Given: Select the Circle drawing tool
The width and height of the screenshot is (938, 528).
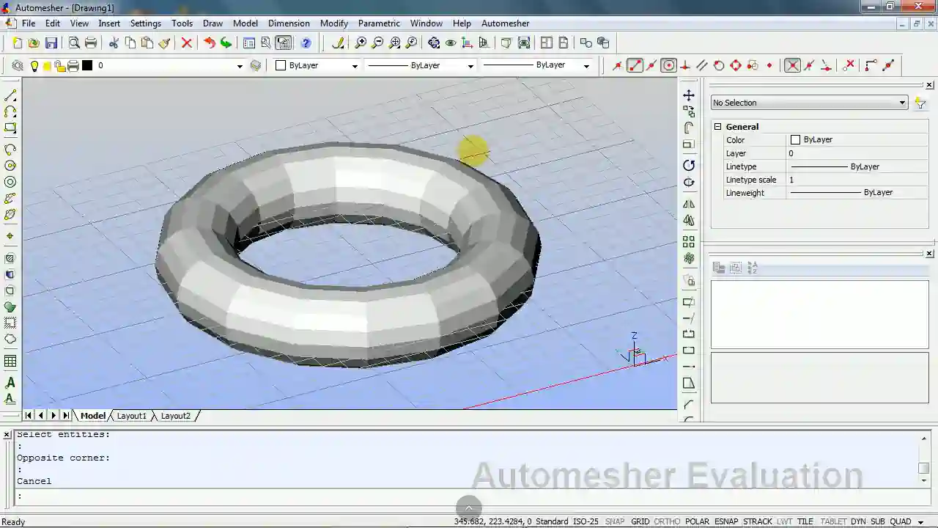Looking at the screenshot, I should [x=10, y=165].
